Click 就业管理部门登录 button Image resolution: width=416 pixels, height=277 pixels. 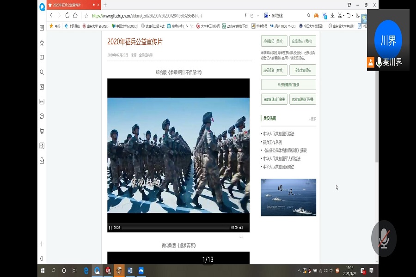coord(303,99)
